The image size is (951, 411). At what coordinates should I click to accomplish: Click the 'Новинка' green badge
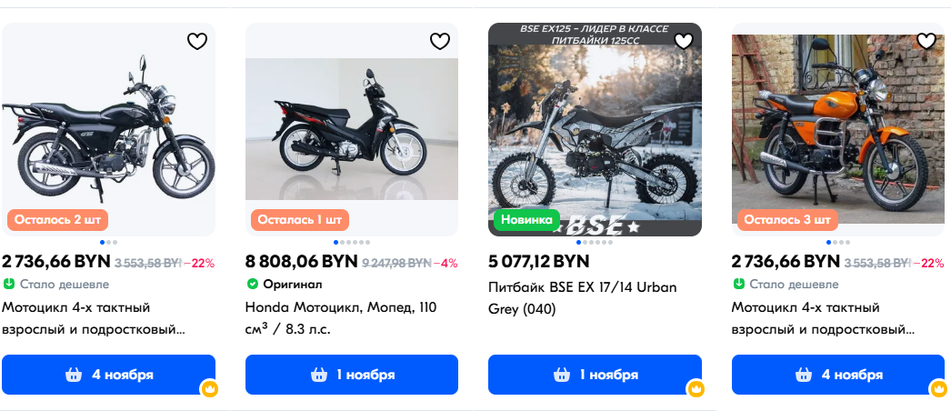[x=526, y=219]
